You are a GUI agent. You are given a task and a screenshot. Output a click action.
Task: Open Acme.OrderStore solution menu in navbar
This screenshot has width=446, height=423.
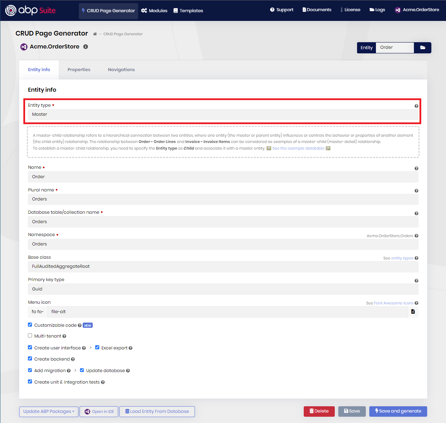417,10
